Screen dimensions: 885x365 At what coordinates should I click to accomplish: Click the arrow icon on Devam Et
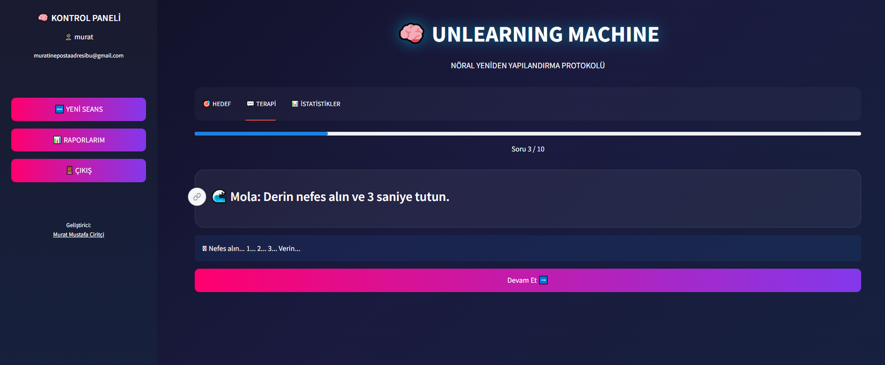(543, 281)
